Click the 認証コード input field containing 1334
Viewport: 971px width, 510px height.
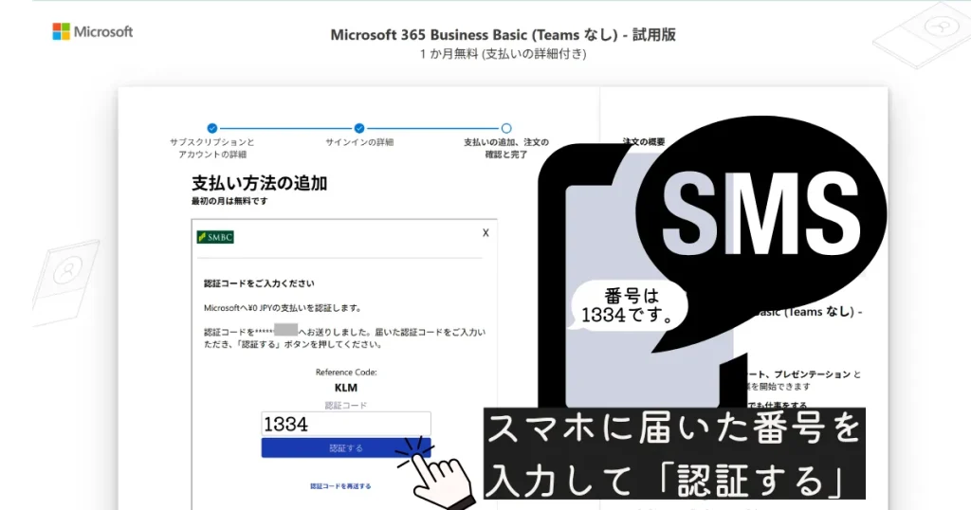point(346,424)
